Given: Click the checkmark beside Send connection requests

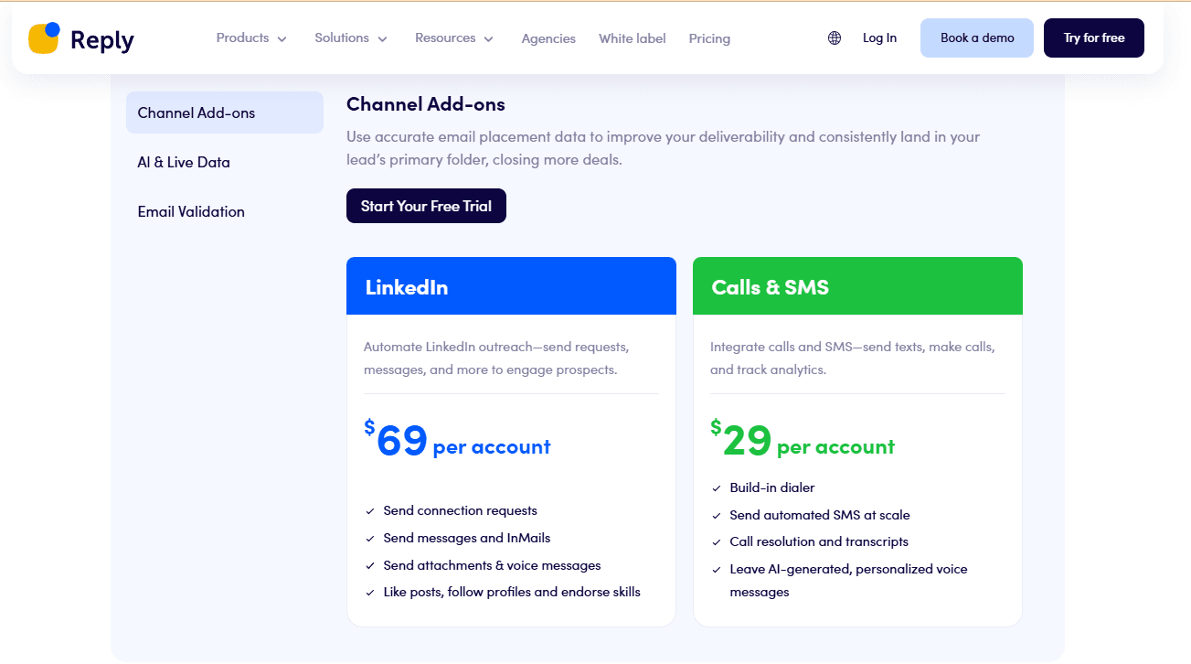Looking at the screenshot, I should 370,511.
